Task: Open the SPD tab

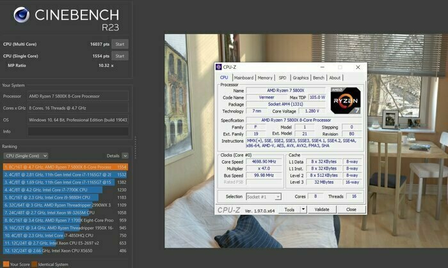Action: pyautogui.click(x=282, y=78)
